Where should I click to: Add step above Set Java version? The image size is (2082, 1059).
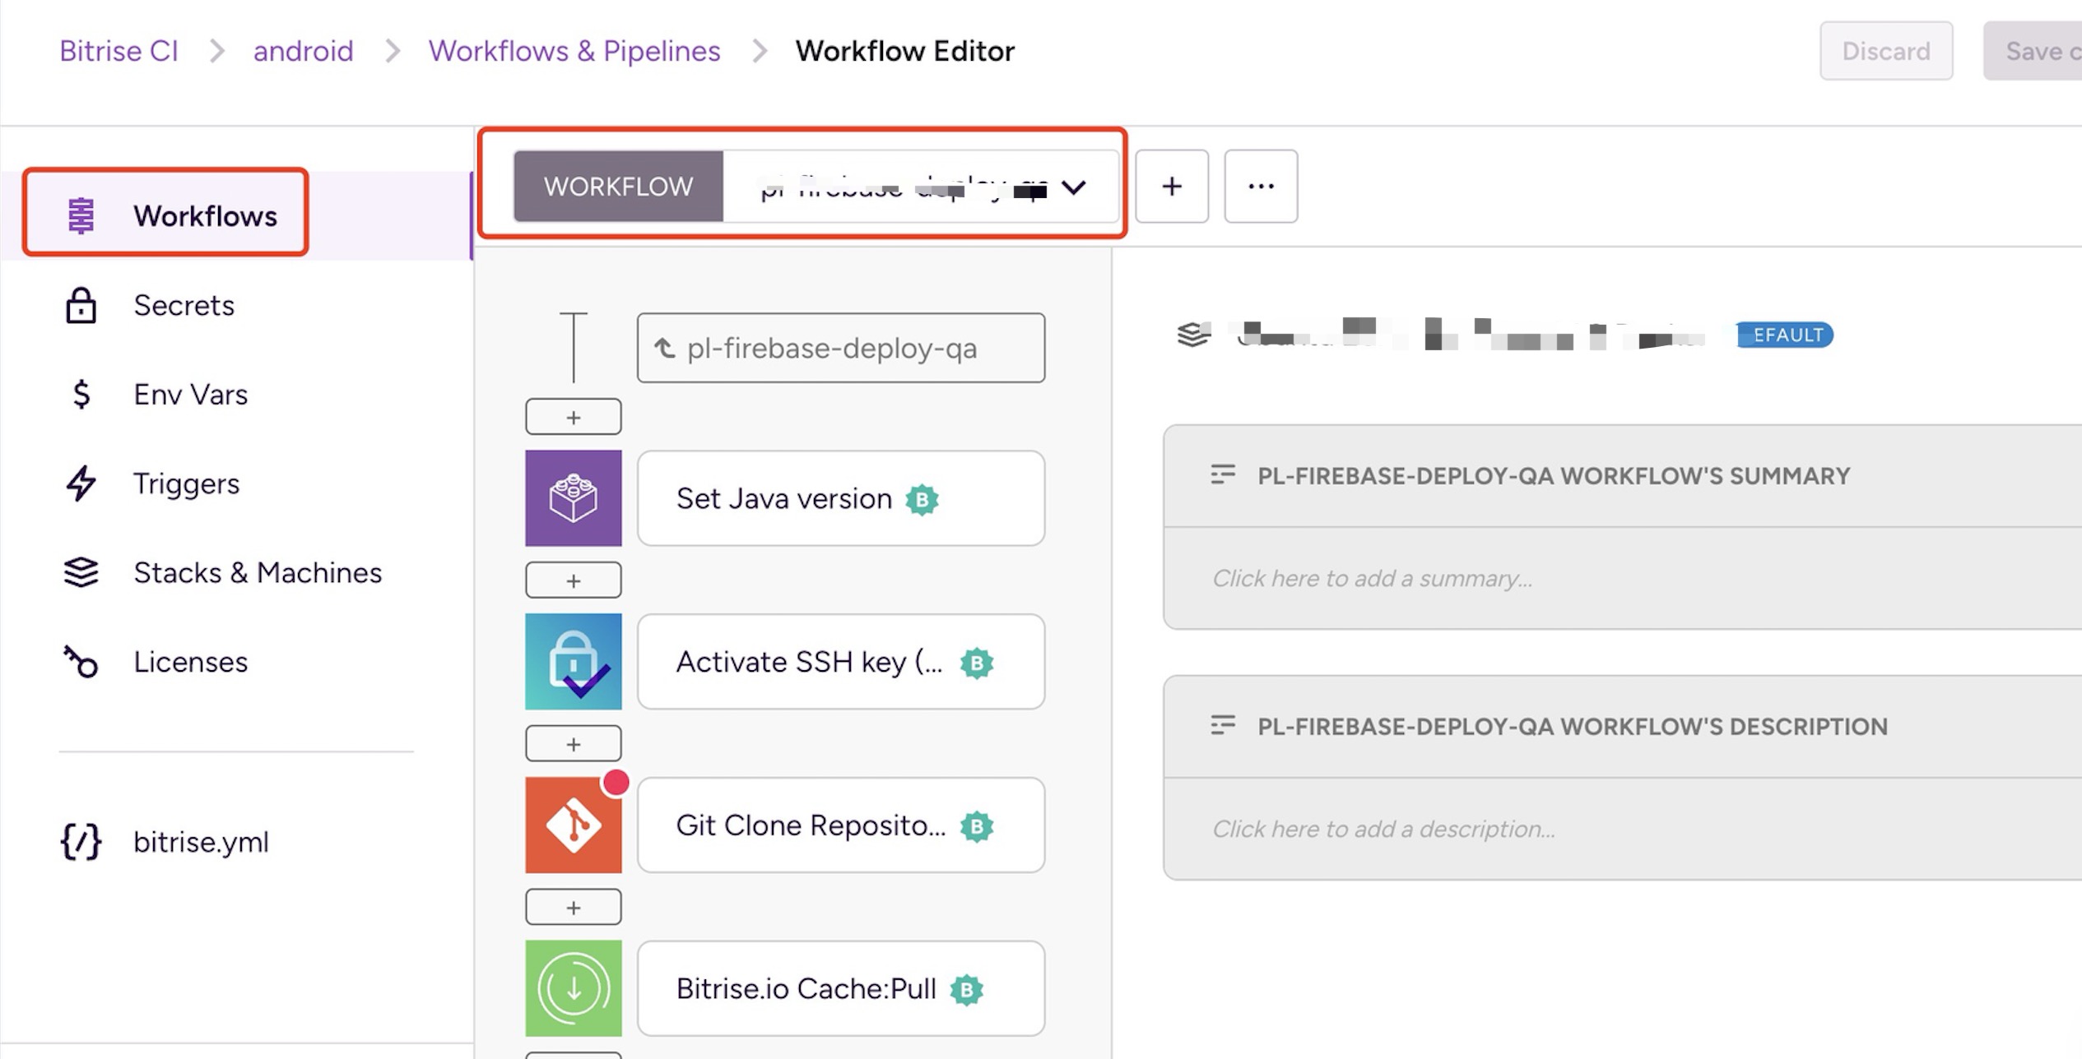(x=574, y=417)
